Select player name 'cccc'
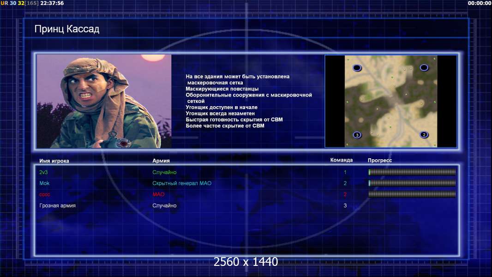Screen dimensions: 492x277 [x=45, y=194]
